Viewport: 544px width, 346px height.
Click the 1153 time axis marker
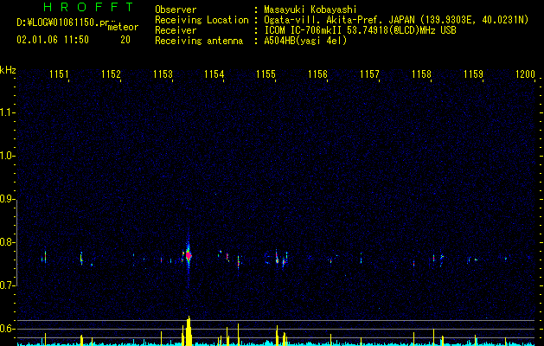click(x=163, y=74)
